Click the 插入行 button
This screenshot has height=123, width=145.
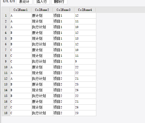point(42,2)
